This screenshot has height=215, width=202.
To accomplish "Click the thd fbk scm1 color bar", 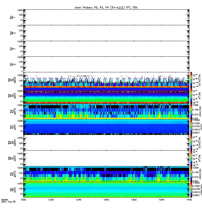I will [191, 127].
